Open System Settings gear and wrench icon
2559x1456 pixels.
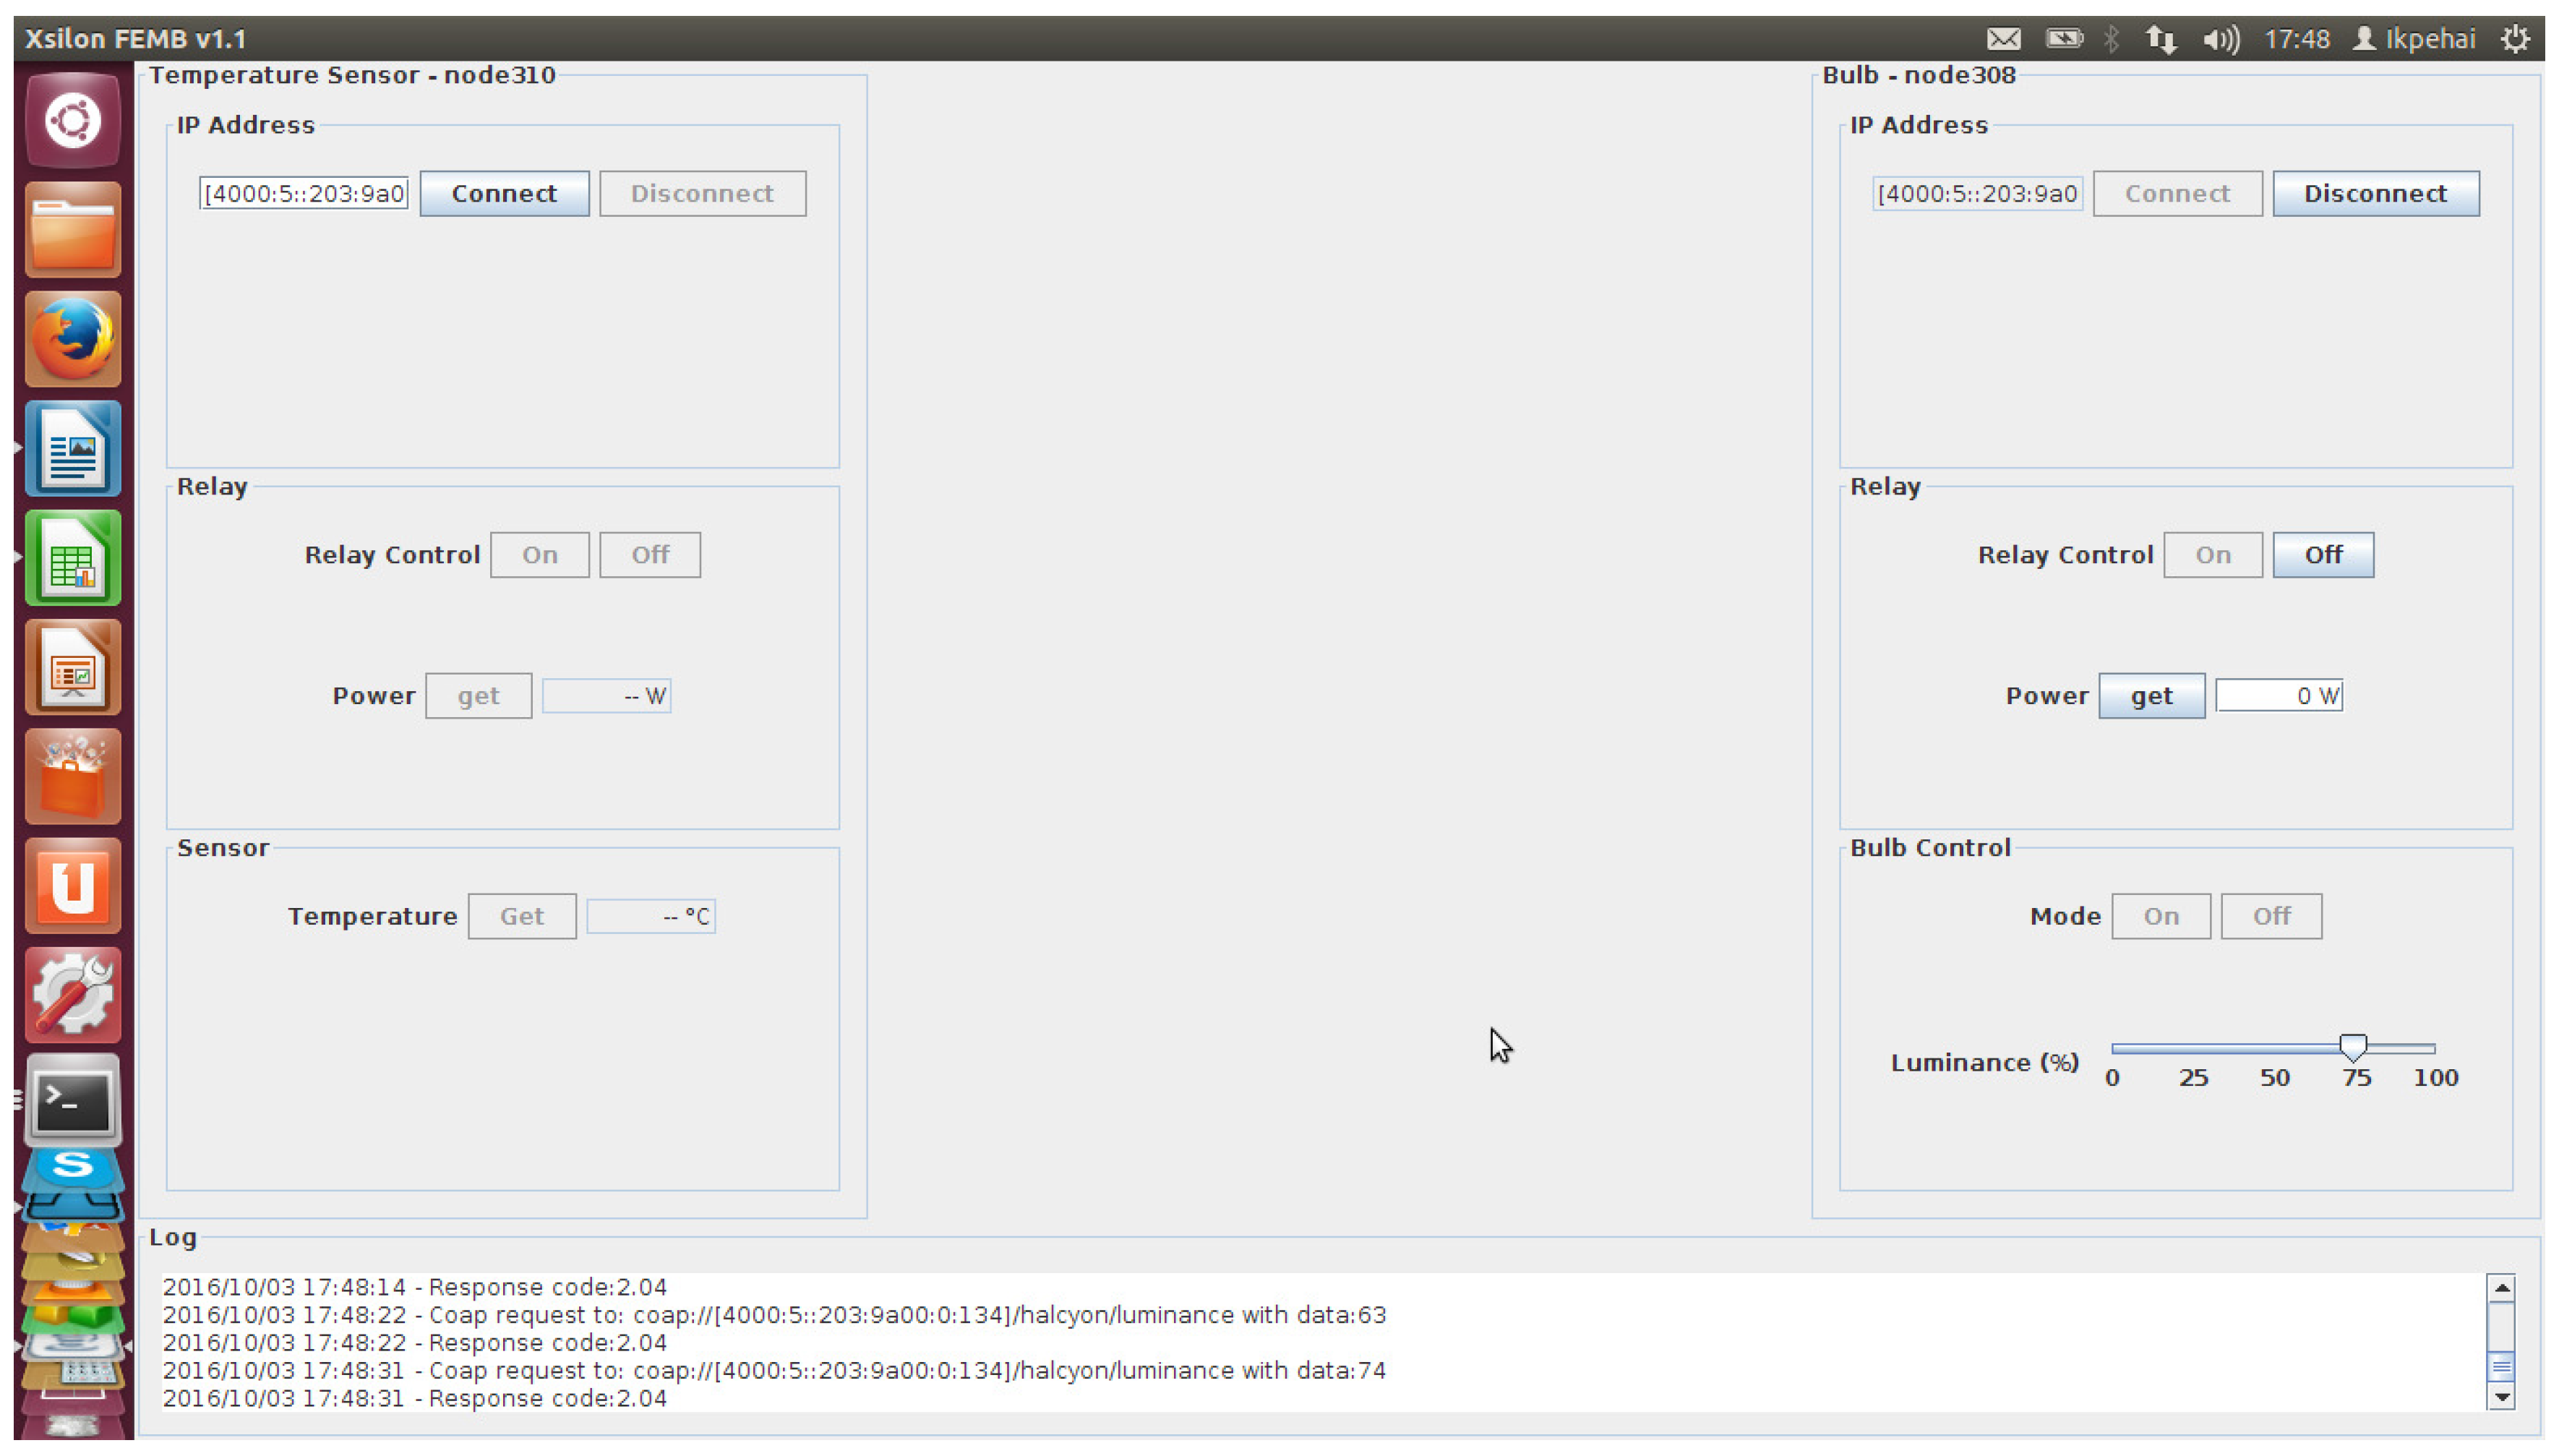[73, 994]
